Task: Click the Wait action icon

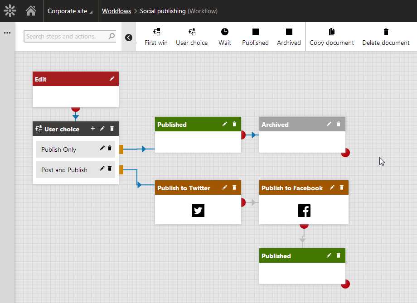Action: tap(225, 32)
